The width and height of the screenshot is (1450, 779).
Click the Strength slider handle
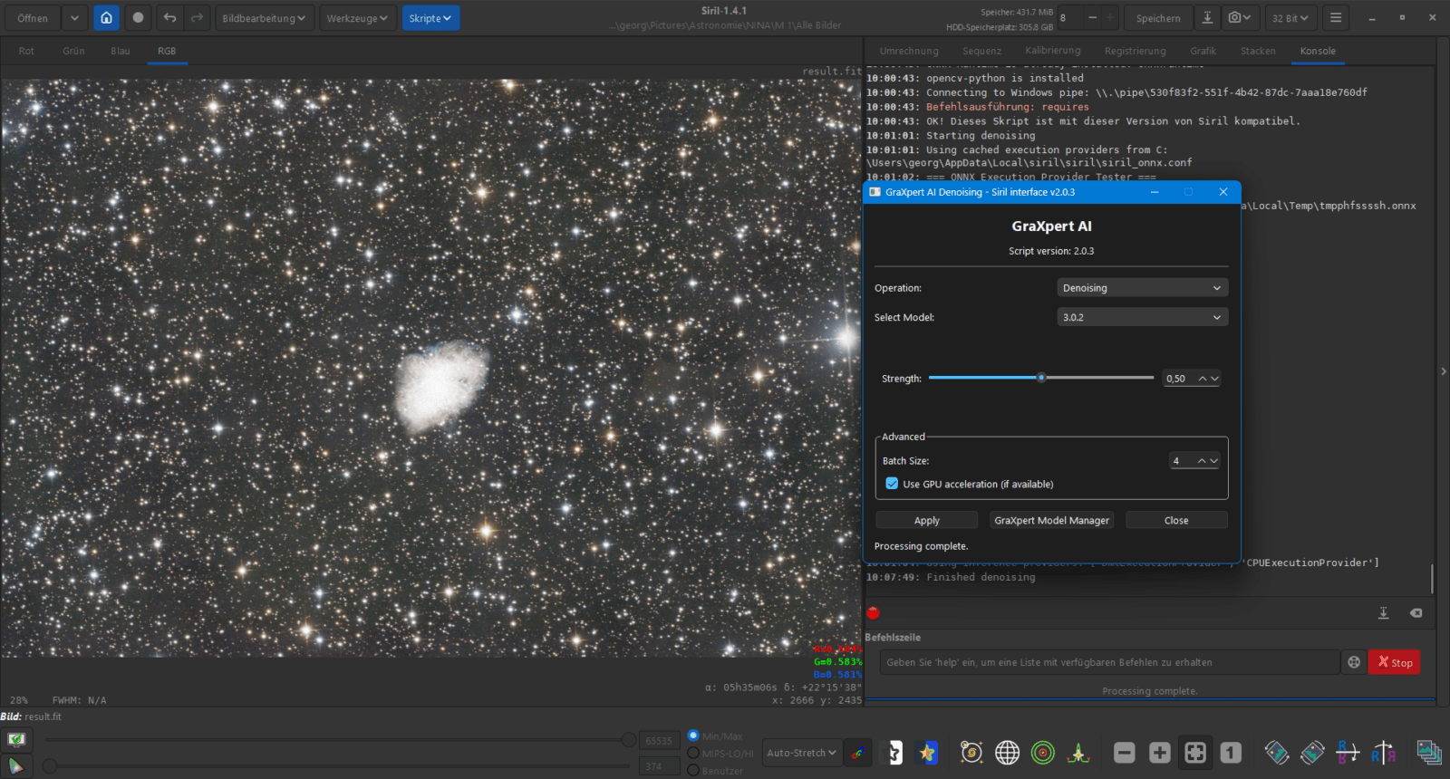coord(1041,378)
